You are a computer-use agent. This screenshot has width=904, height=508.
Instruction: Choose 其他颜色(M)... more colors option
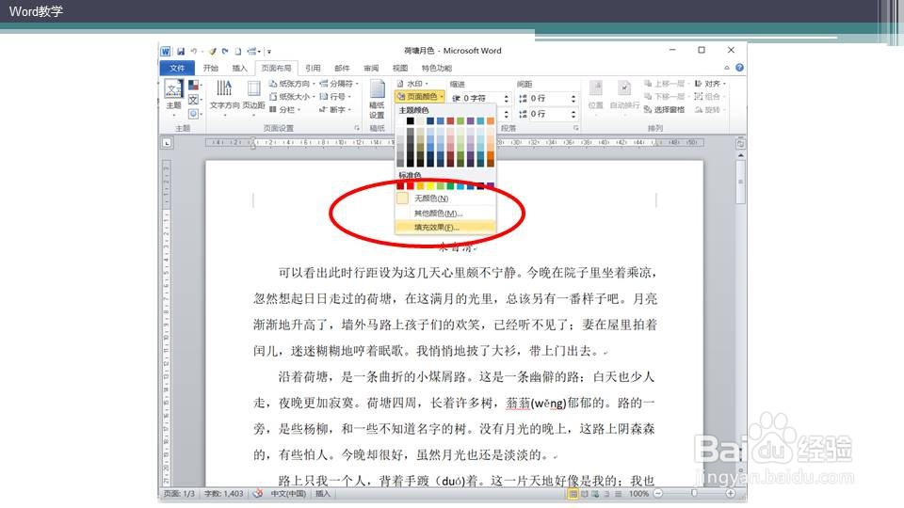(x=445, y=214)
